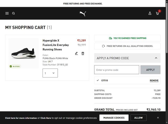Click the search magnifier icon
168x124 pixels.
(14, 13)
